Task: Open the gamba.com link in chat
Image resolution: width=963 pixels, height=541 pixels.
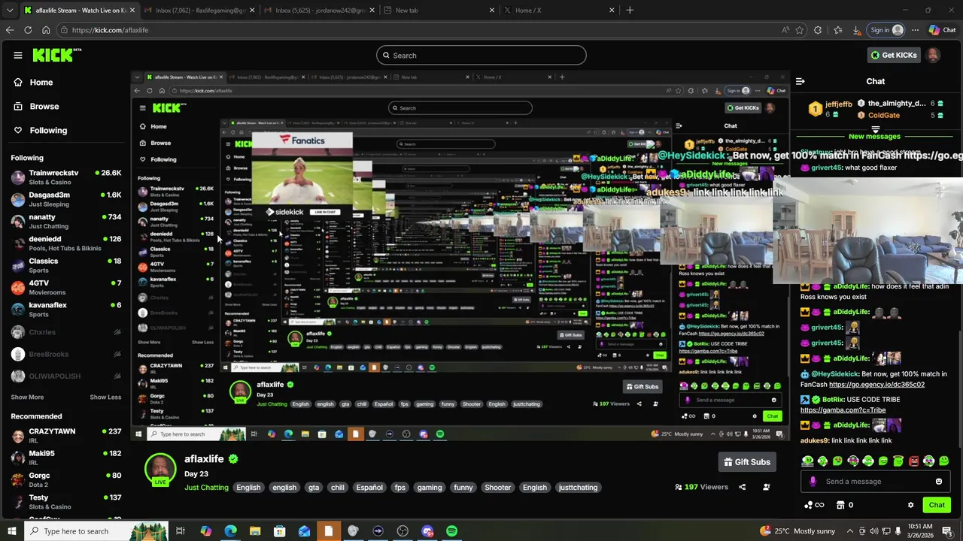Action: (843, 410)
